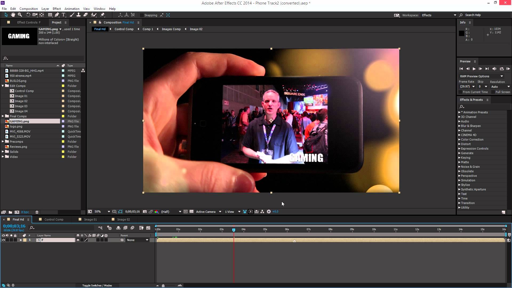Select the Zoom tool
The image size is (512, 288).
pos(20,15)
